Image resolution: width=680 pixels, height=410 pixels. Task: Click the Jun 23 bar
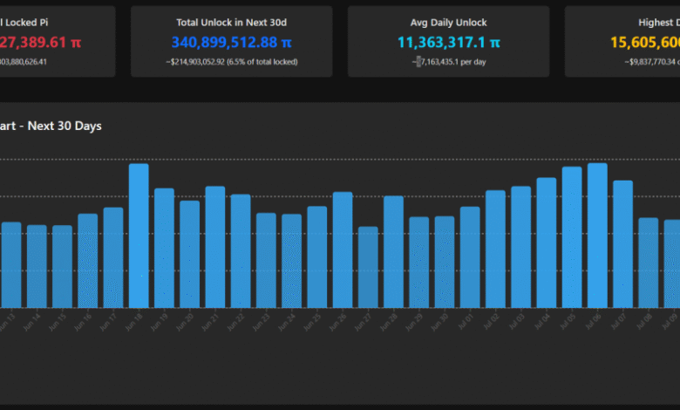pyautogui.click(x=266, y=260)
